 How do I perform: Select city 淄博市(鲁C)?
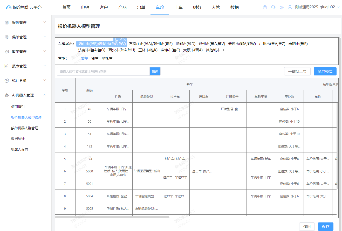[170, 50]
